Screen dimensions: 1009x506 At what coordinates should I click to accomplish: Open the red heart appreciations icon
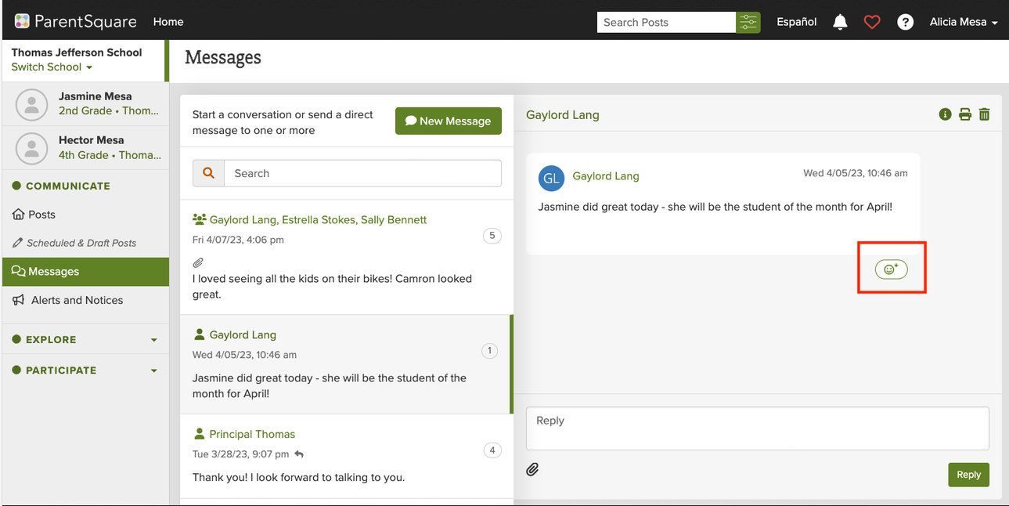872,22
